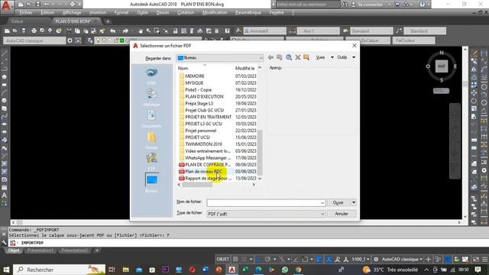Open the Affichage menu
Screen dimensions: 489x275
[72, 13]
